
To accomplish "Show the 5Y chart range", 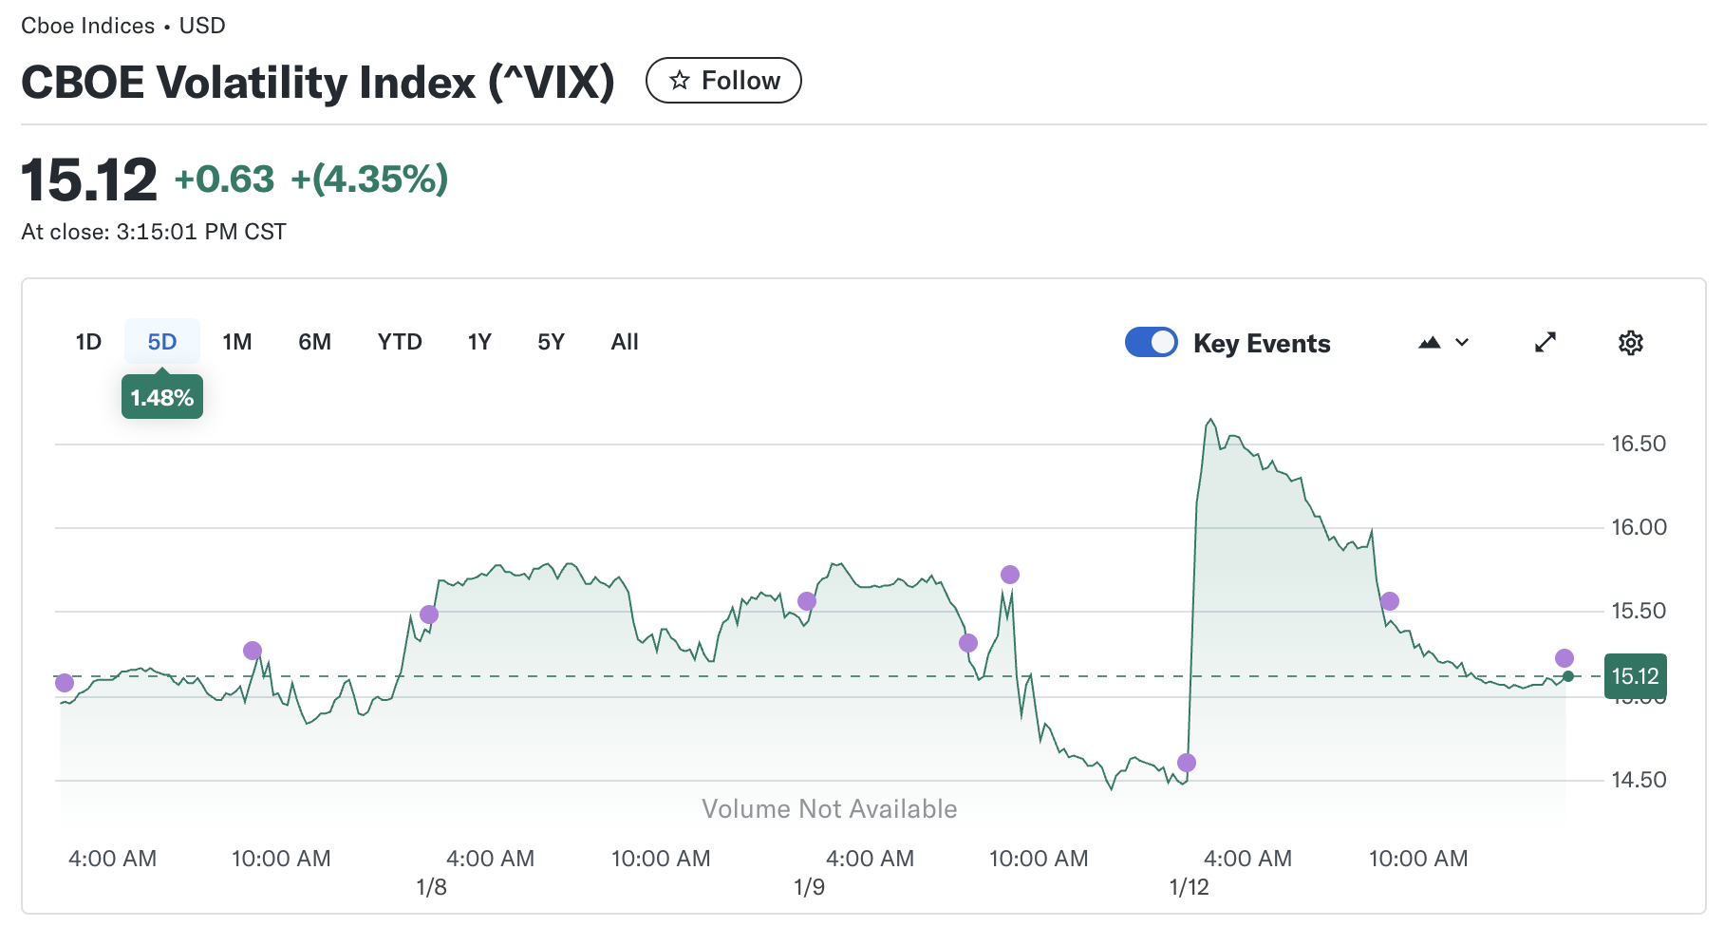I will pyautogui.click(x=551, y=342).
